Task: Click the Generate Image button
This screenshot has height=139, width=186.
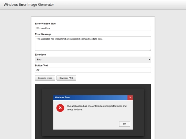Action: tap(45, 78)
